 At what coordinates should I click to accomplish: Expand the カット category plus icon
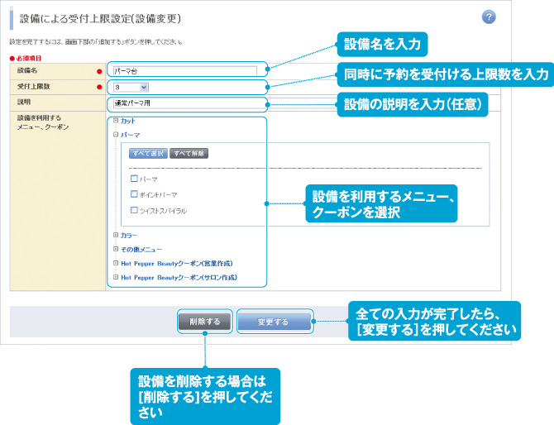[116, 121]
